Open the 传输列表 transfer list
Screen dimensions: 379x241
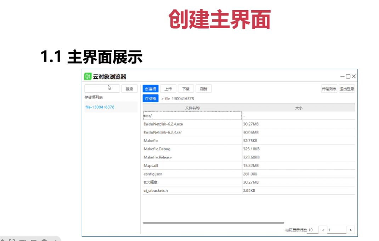(329, 89)
